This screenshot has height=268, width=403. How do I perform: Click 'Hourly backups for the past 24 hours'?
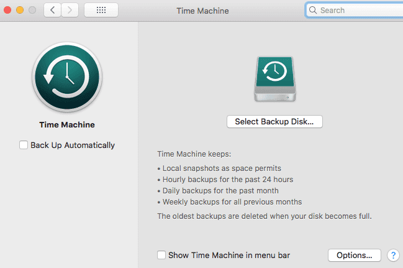click(x=228, y=180)
